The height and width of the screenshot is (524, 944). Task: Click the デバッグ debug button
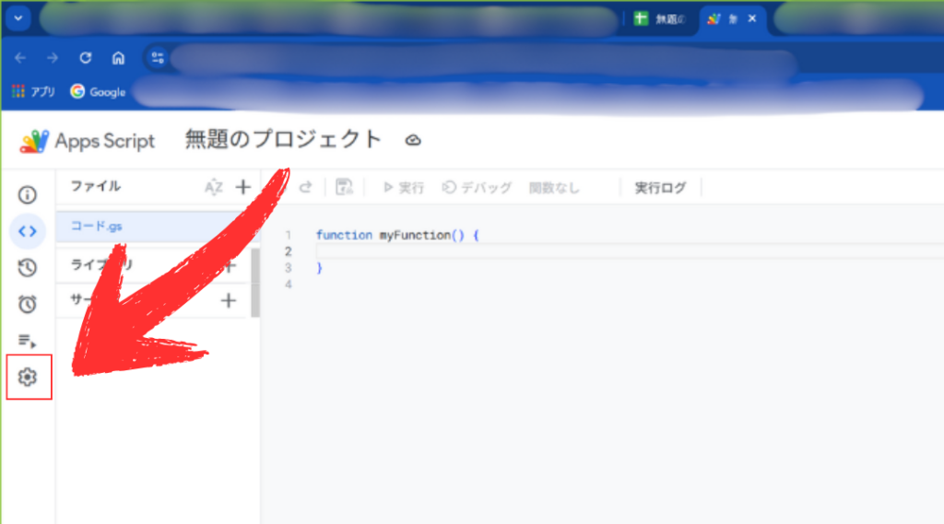pos(477,188)
